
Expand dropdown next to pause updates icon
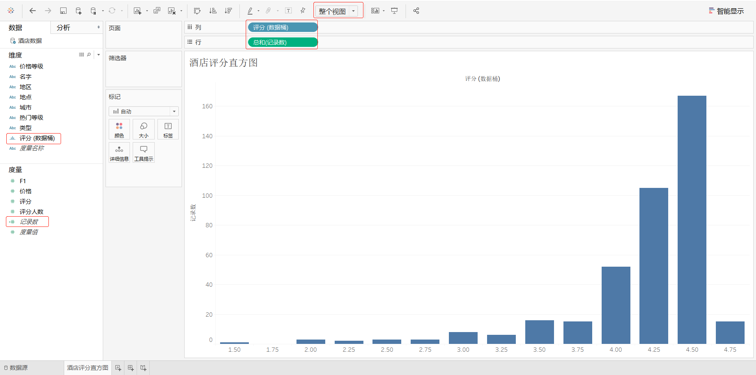[103, 11]
